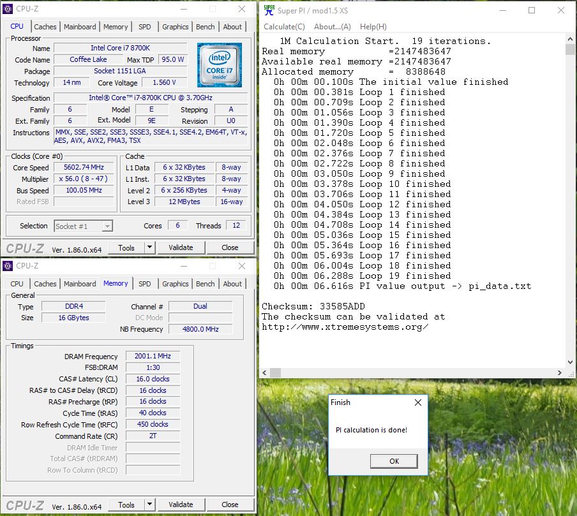Image resolution: width=577 pixels, height=516 pixels.
Task: Close the Finish dialog with the X
Action: click(x=418, y=402)
